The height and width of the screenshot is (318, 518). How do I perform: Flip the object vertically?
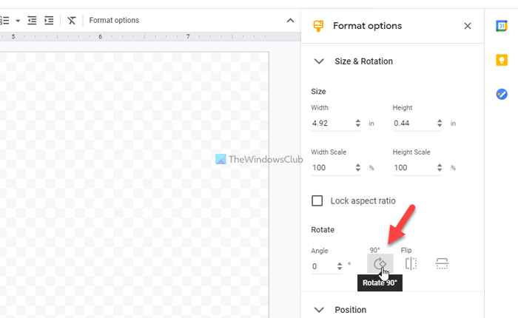coord(442,264)
